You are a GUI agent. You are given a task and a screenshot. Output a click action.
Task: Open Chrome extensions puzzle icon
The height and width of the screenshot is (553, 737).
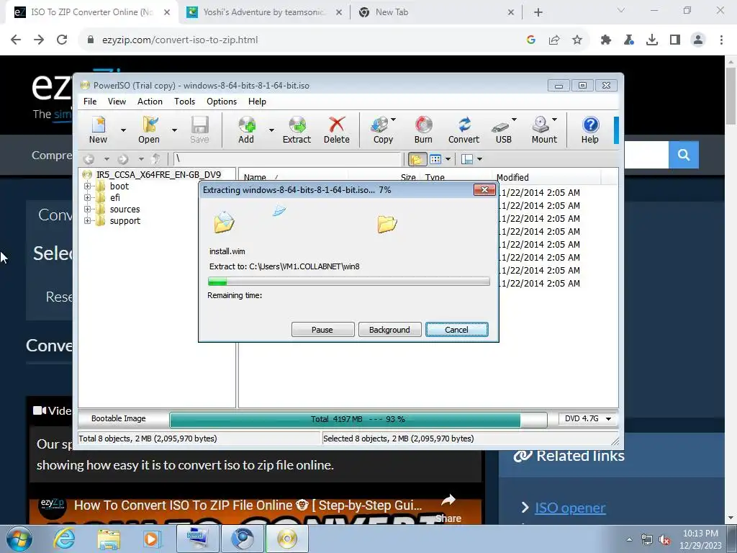[606, 40]
